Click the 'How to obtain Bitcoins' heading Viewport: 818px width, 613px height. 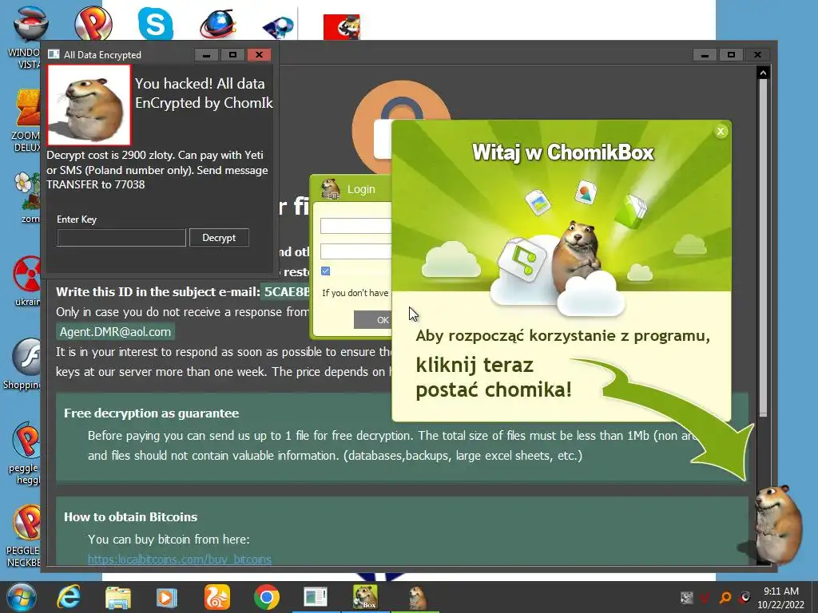point(130,517)
